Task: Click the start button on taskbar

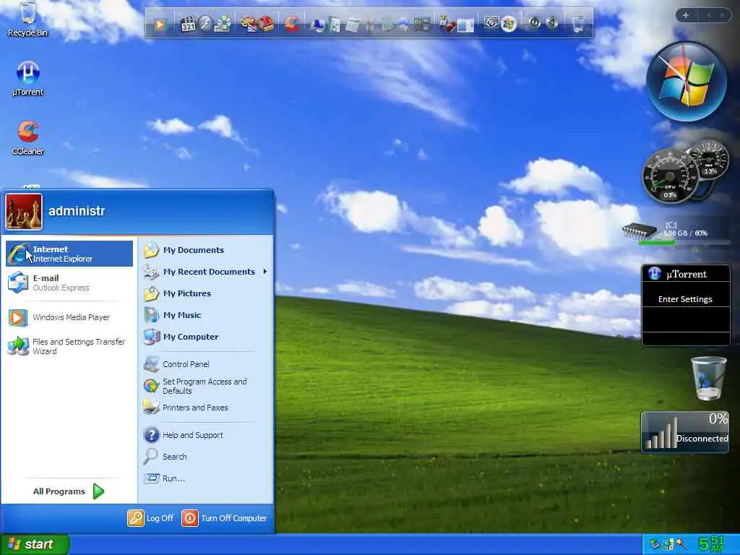Action: [34, 544]
